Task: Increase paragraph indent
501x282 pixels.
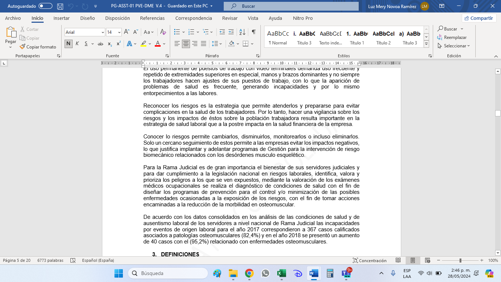Action: [231, 32]
